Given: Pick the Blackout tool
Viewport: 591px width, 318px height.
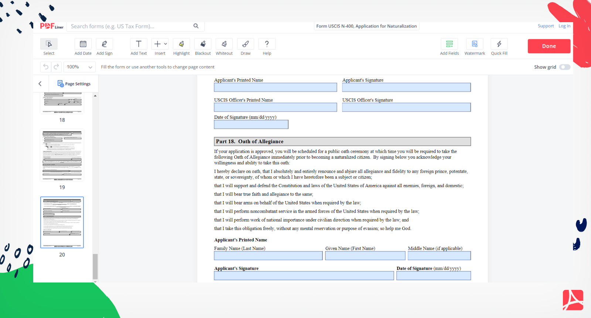Looking at the screenshot, I should (x=203, y=44).
